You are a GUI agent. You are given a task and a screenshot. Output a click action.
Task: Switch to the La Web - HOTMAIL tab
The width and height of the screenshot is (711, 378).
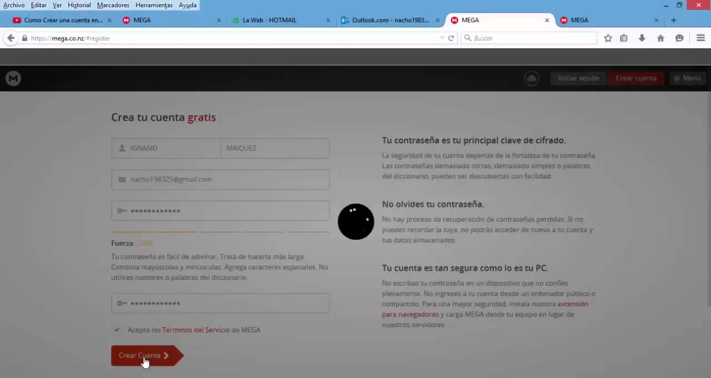pyautogui.click(x=281, y=20)
